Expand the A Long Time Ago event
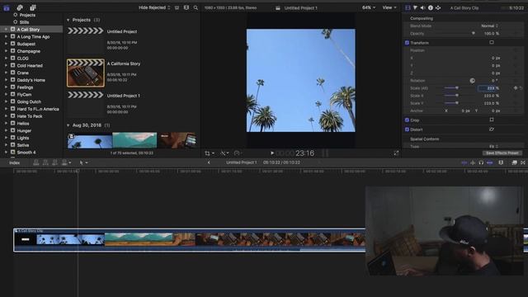This screenshot has width=528, height=297. click(x=6, y=36)
